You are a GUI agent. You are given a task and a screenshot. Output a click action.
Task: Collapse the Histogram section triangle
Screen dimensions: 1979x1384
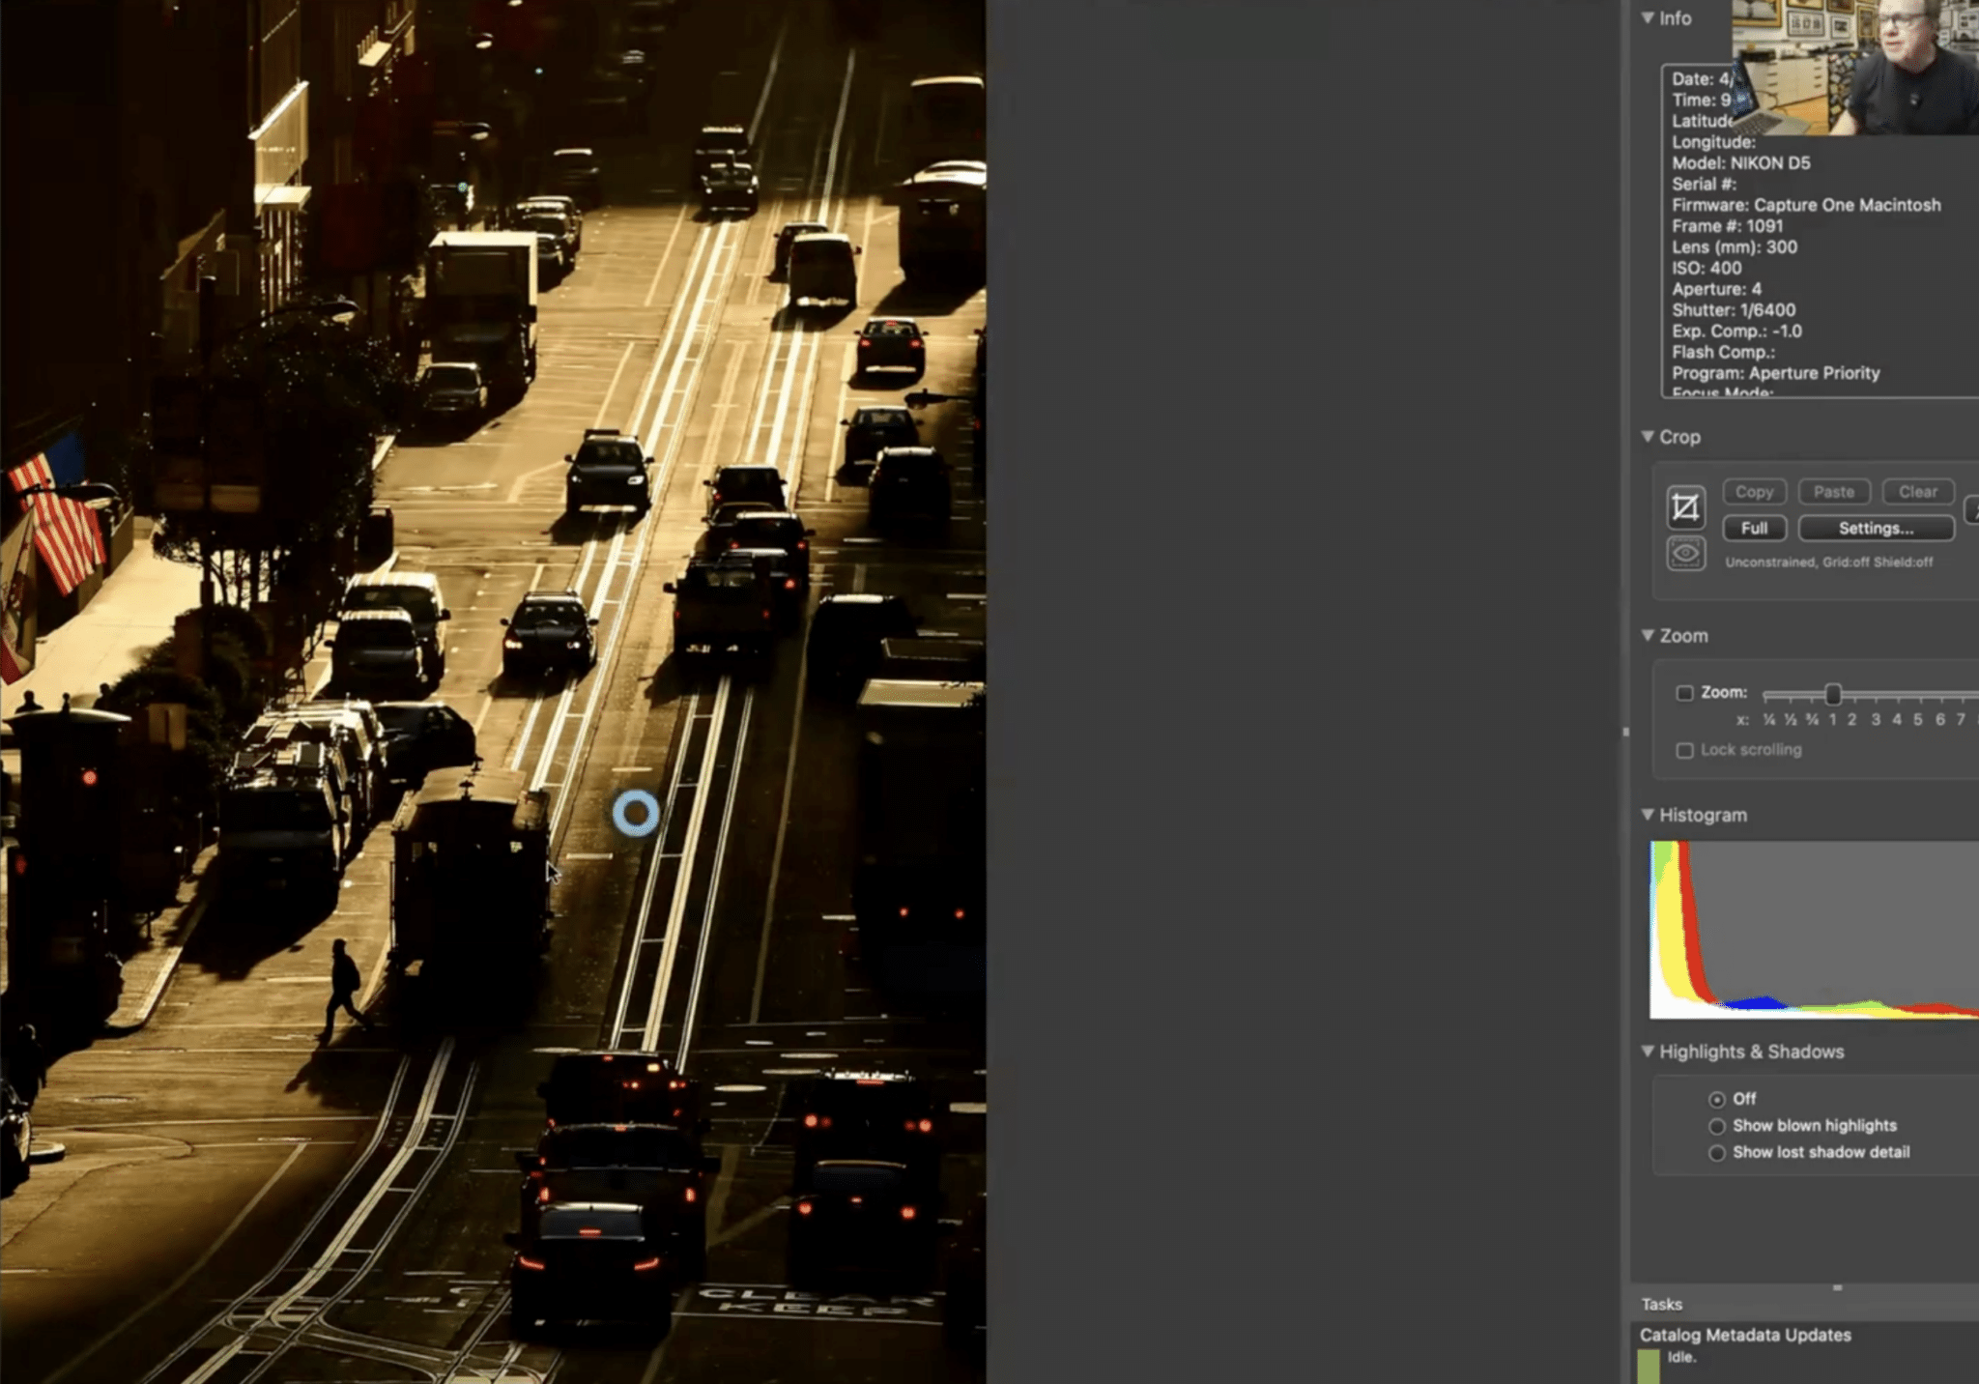tap(1649, 815)
